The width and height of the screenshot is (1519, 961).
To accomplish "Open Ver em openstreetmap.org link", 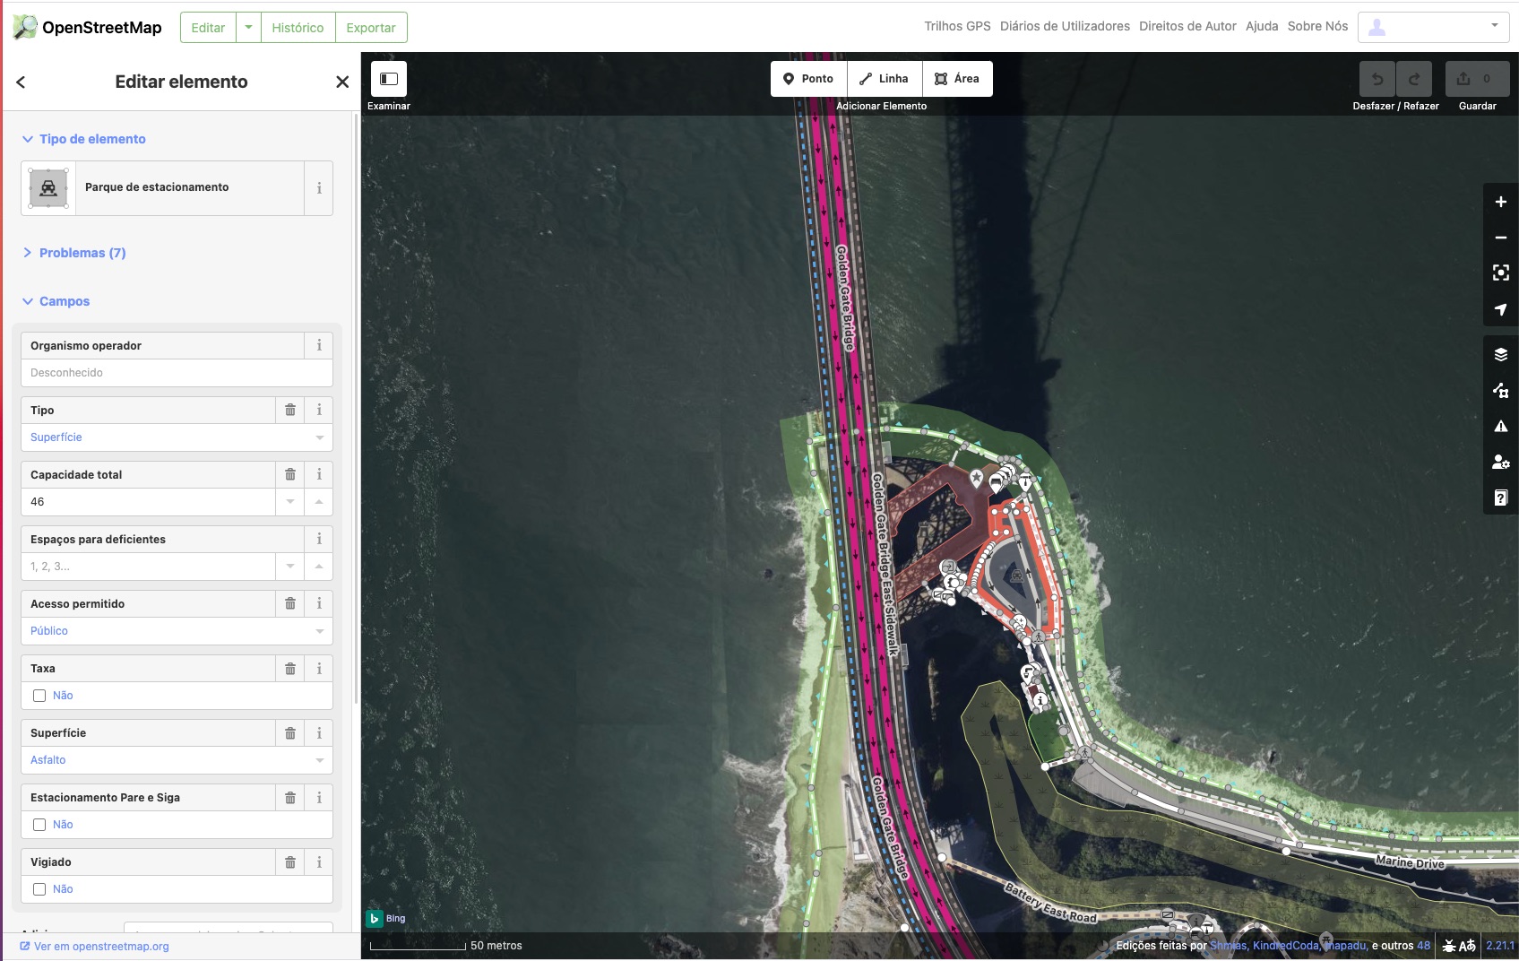I will pos(95,947).
